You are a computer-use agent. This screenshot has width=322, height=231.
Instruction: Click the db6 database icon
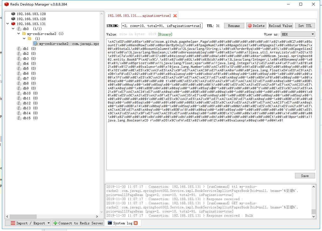(19, 73)
